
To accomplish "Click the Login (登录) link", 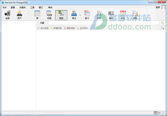I will click(x=158, y=7).
